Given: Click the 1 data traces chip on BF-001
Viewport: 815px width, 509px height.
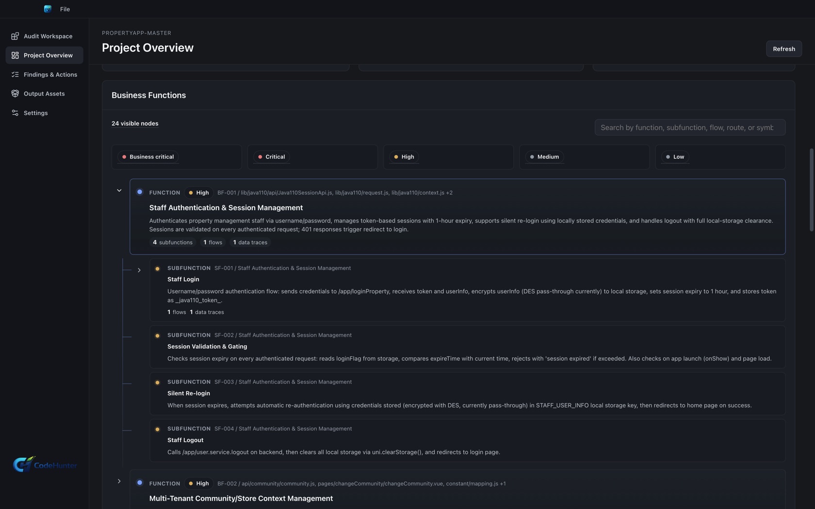Looking at the screenshot, I should click(250, 242).
